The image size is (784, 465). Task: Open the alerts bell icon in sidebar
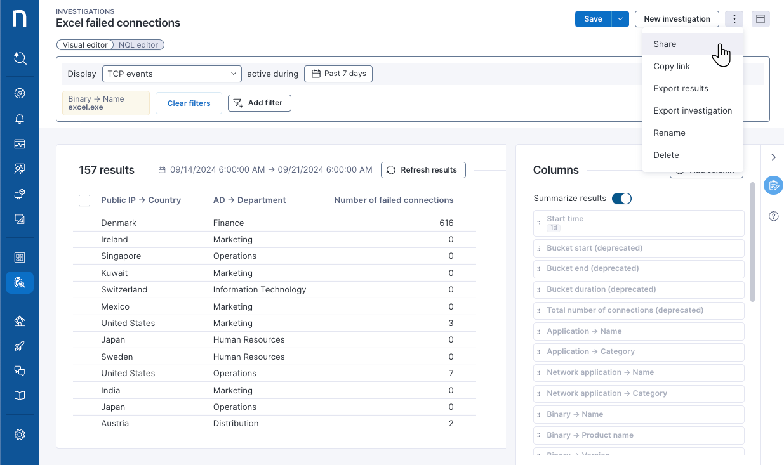point(20,119)
